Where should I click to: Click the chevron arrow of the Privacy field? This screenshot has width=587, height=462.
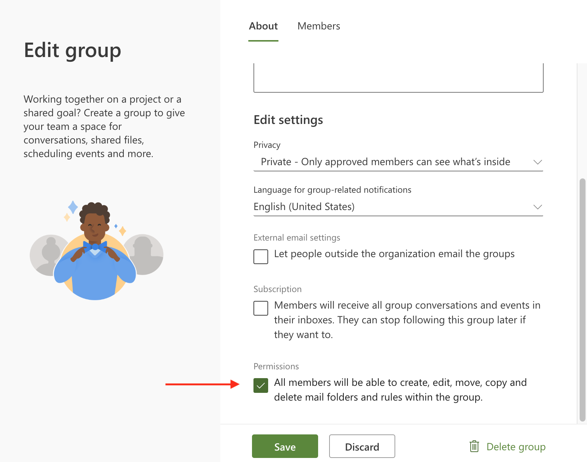537,162
